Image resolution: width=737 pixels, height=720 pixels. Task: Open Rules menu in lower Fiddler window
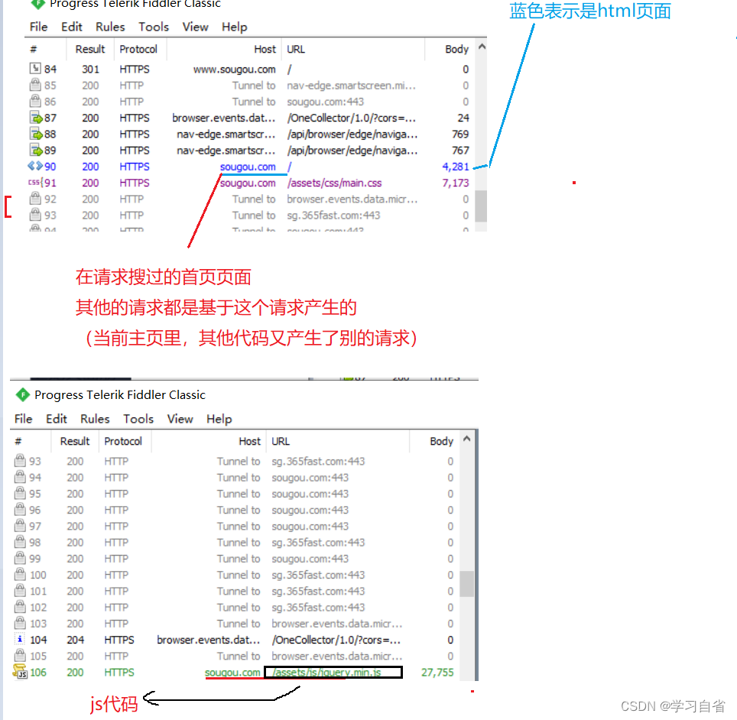tap(95, 419)
